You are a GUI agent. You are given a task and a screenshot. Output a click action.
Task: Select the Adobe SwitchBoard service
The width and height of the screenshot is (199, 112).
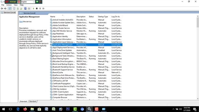point(86,26)
